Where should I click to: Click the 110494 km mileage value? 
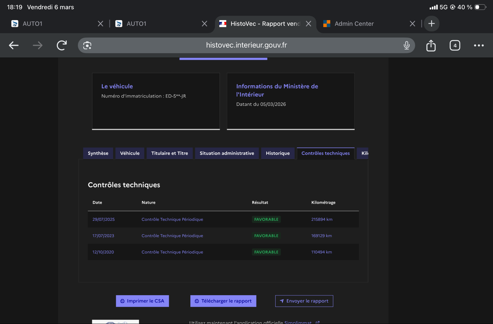[x=322, y=252]
